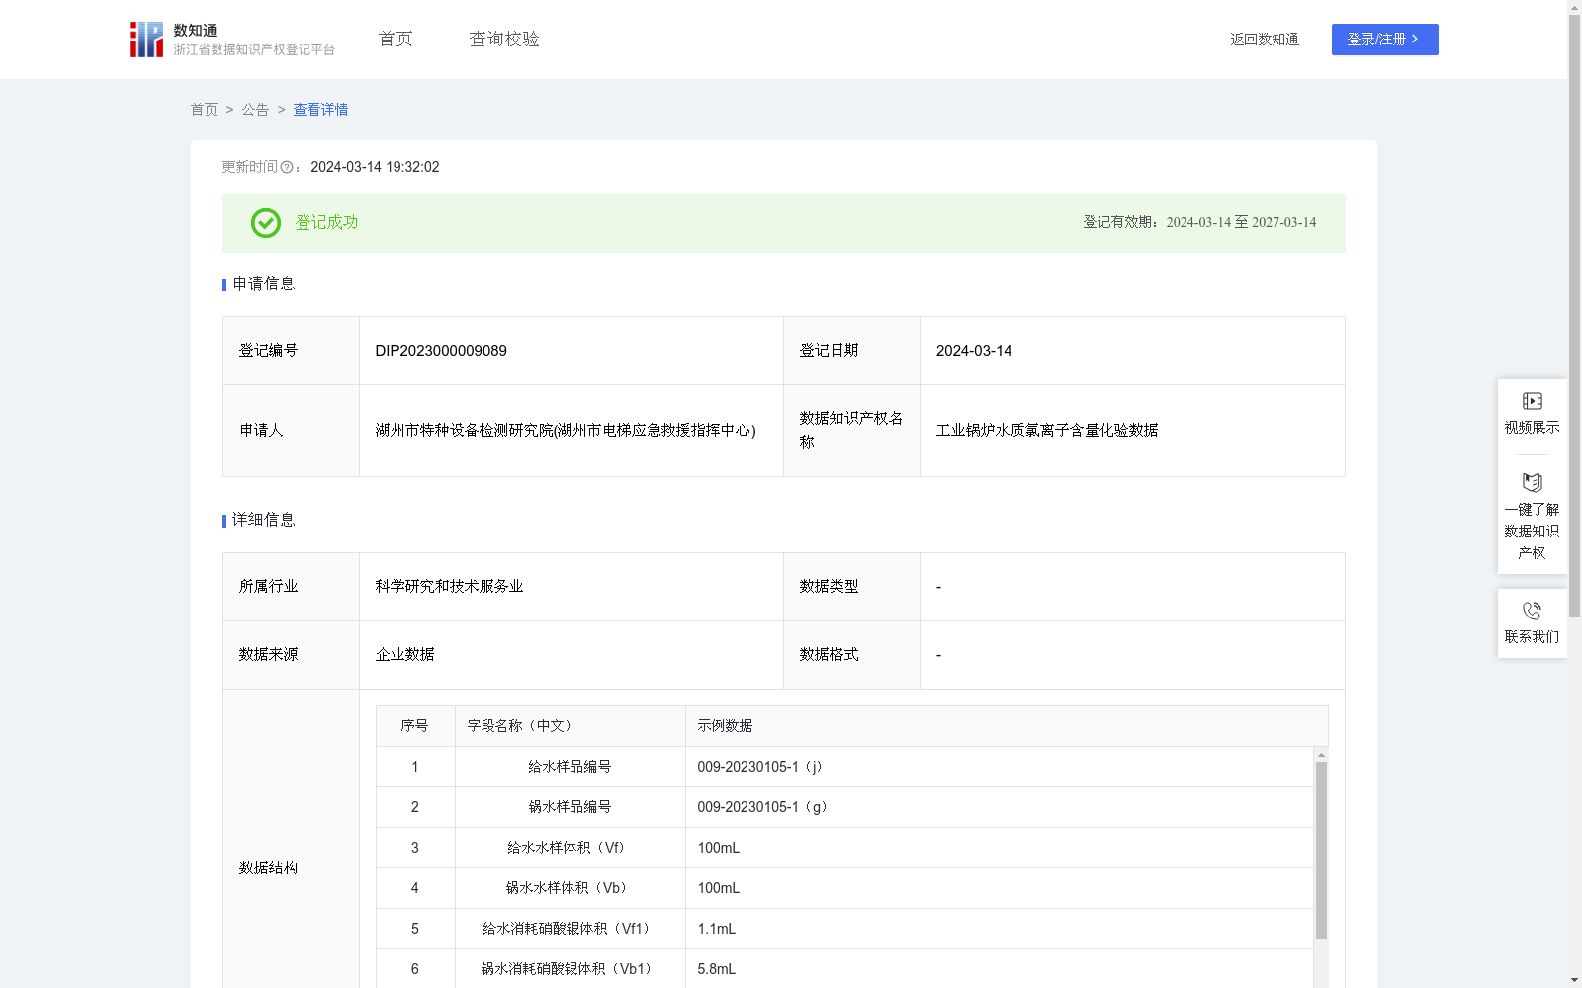Click the 登记有效期 validity period text
This screenshot has width=1582, height=988.
tap(1199, 223)
